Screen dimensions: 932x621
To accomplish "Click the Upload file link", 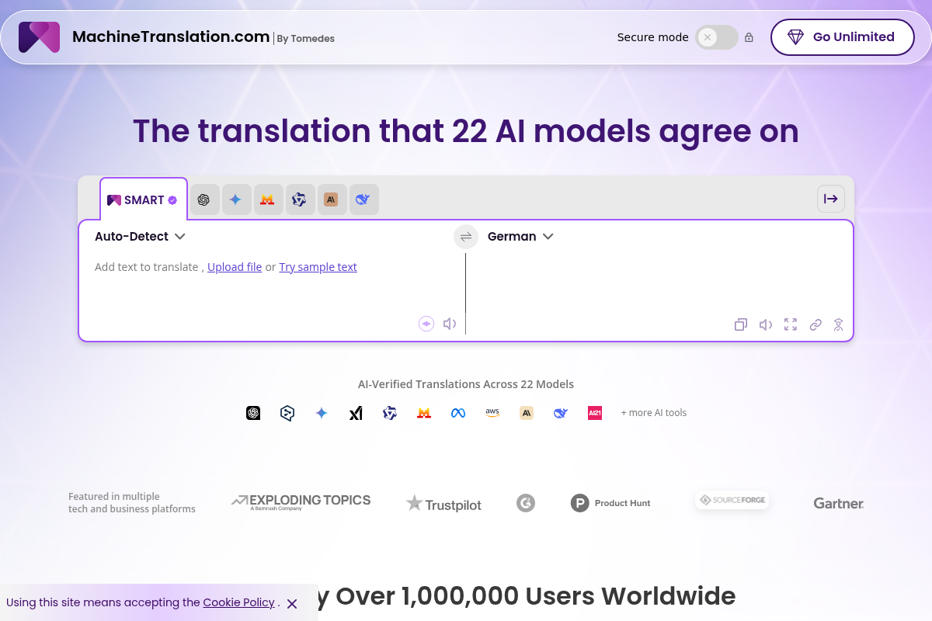I will click(x=235, y=267).
